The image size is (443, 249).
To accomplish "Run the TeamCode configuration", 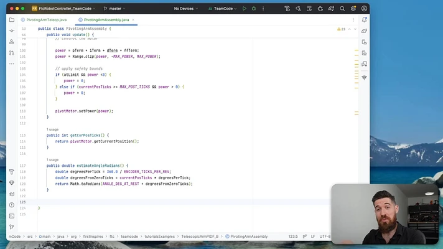I will tap(245, 9).
